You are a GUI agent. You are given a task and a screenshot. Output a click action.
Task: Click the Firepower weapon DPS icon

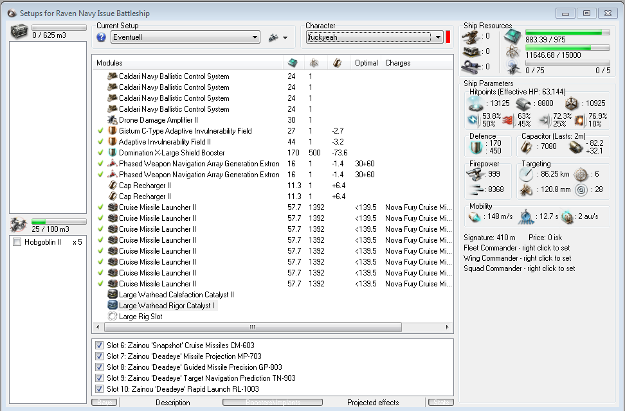475,174
